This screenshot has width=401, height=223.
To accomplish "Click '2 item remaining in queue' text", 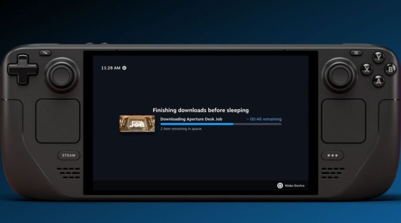I will [x=181, y=129].
